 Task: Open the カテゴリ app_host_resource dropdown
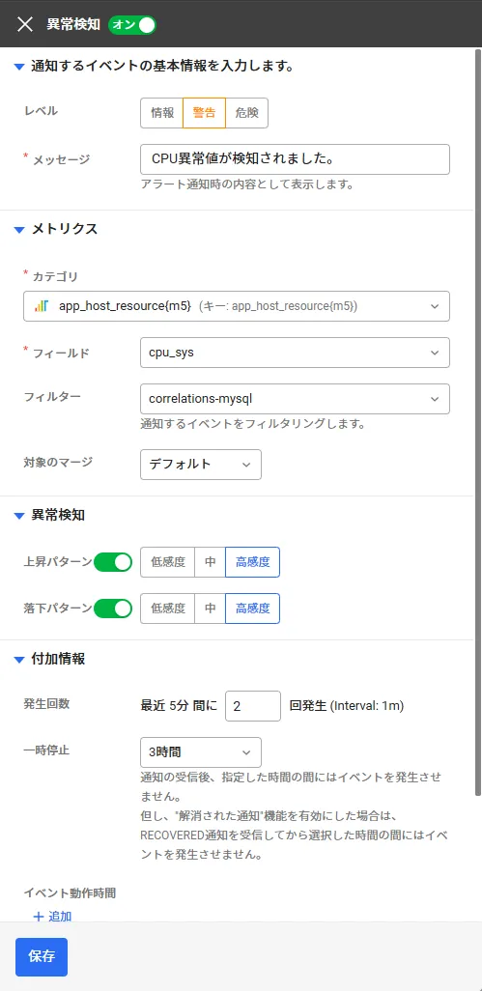[237, 306]
